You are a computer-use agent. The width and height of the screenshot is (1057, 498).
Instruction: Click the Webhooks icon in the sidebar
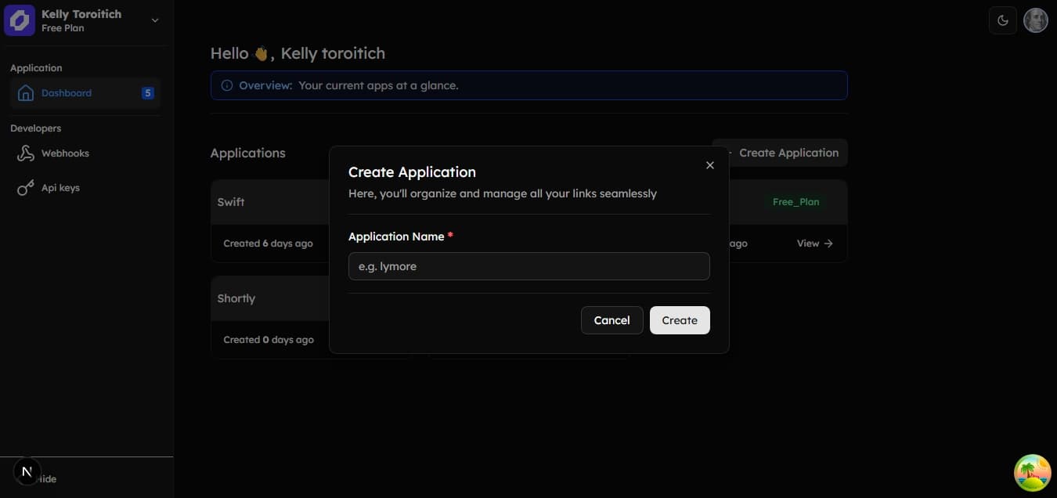coord(26,153)
